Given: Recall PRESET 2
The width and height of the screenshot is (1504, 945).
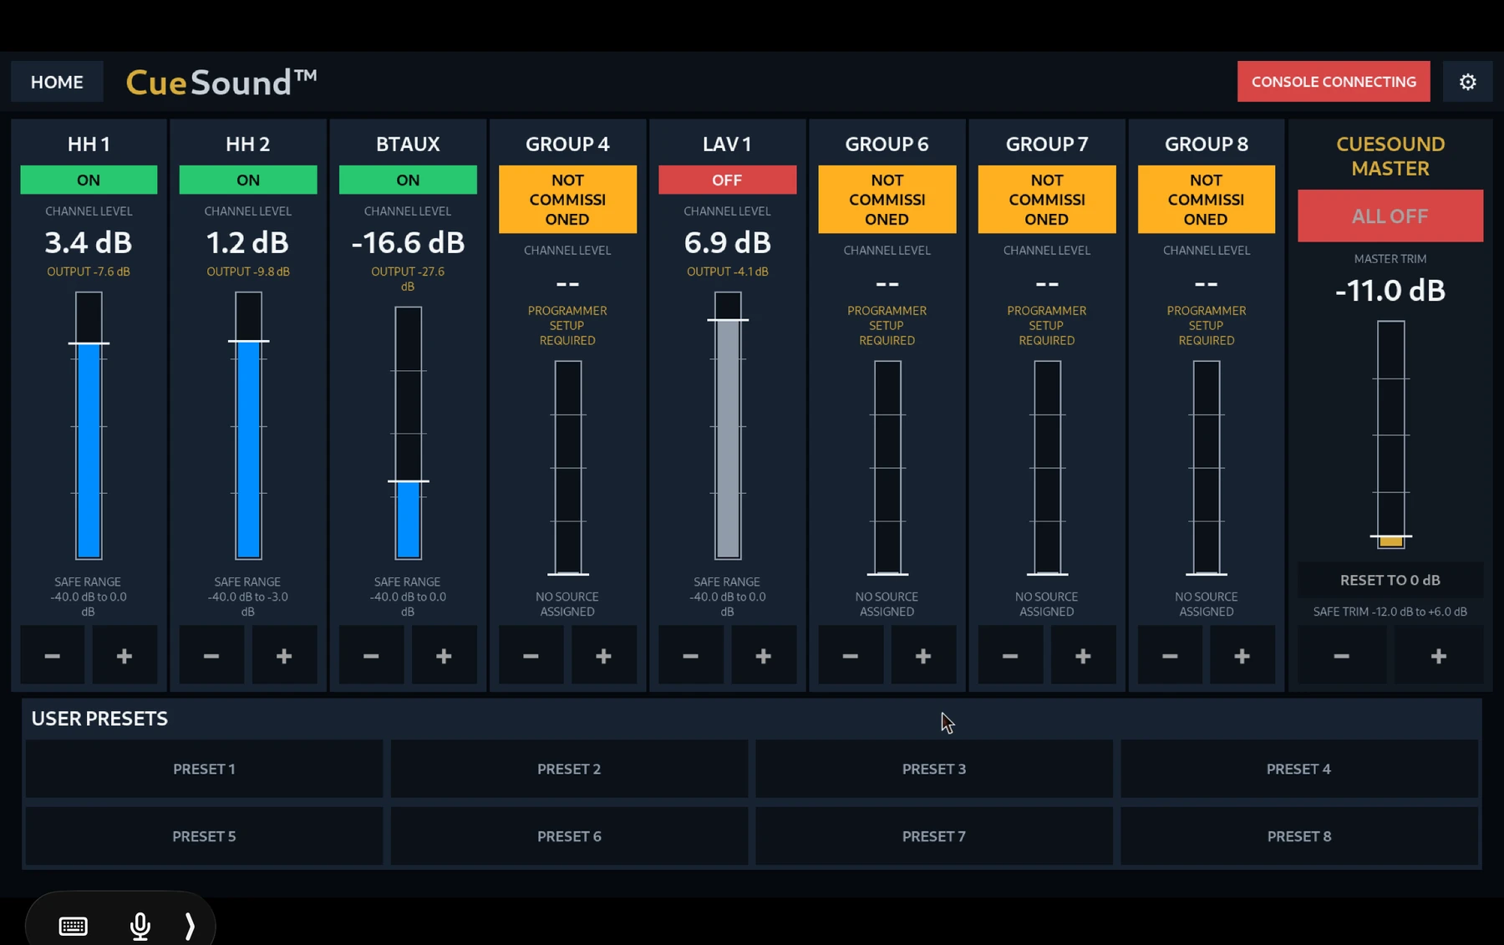Looking at the screenshot, I should click(569, 769).
